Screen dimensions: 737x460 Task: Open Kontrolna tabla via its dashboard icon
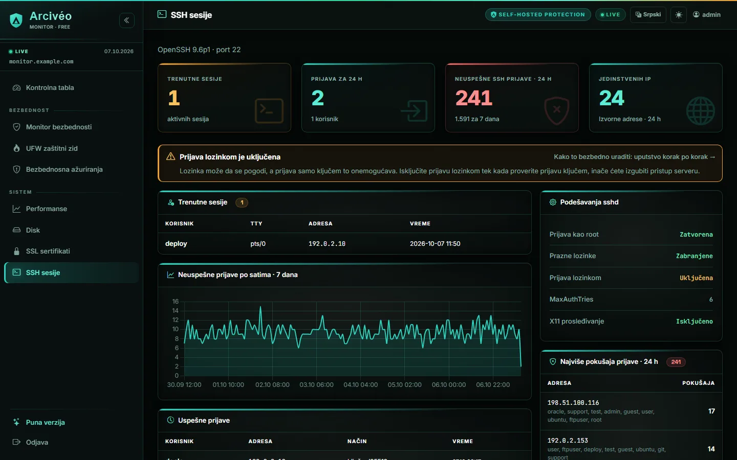[16, 88]
